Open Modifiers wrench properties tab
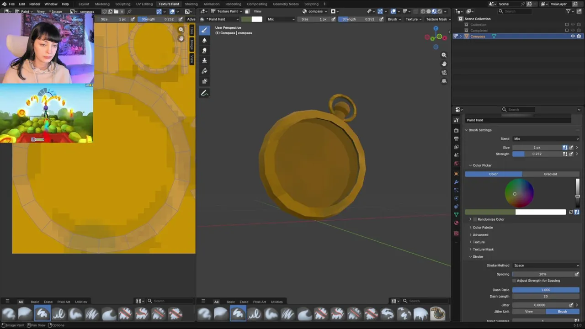Image resolution: width=585 pixels, height=329 pixels. pyautogui.click(x=456, y=182)
